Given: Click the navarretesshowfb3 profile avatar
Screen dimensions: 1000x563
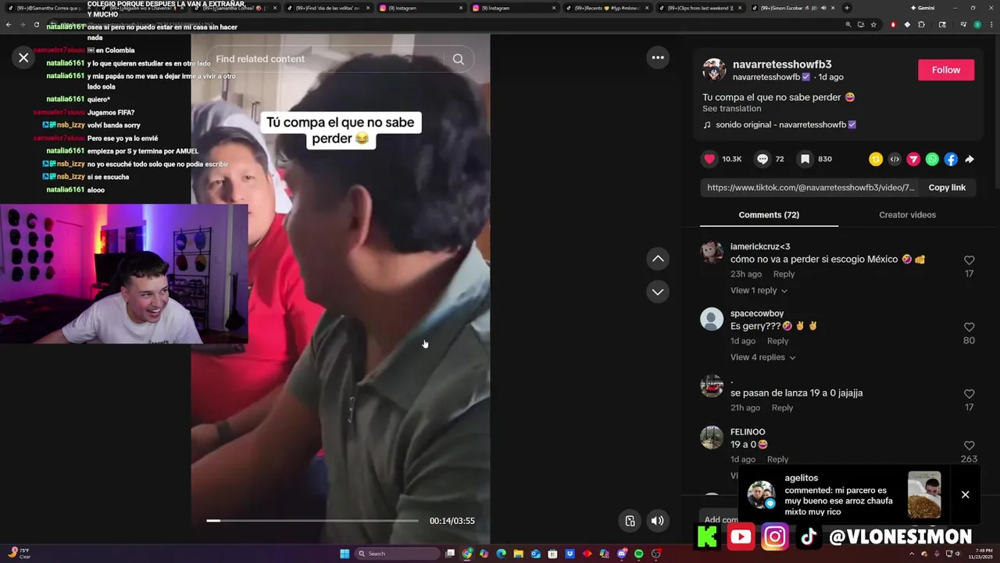Looking at the screenshot, I should click(x=714, y=70).
